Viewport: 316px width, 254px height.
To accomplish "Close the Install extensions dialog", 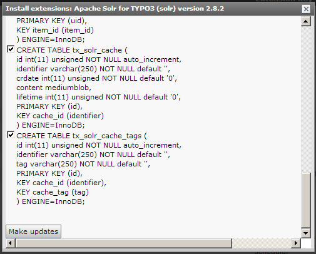I will [306, 9].
